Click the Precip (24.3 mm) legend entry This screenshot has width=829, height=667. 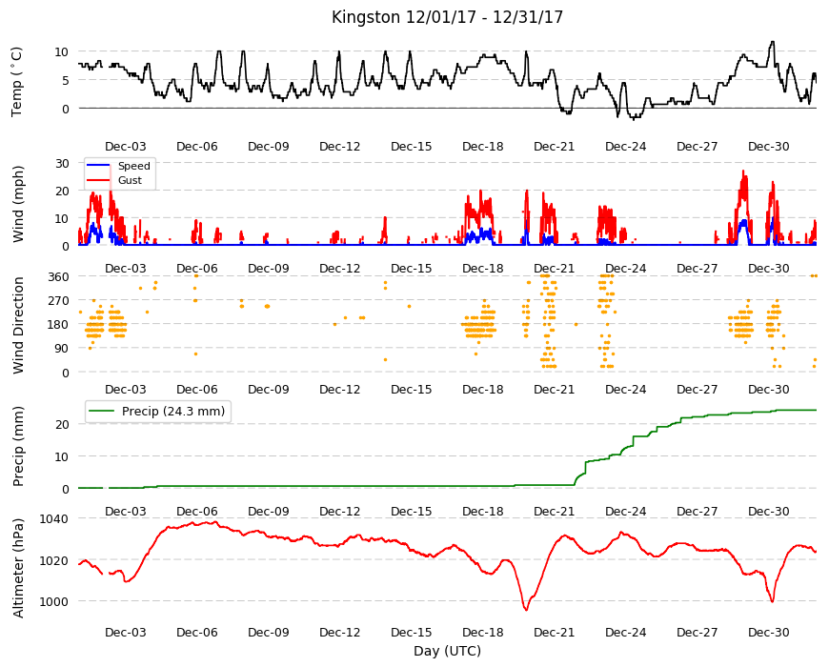pyautogui.click(x=157, y=412)
